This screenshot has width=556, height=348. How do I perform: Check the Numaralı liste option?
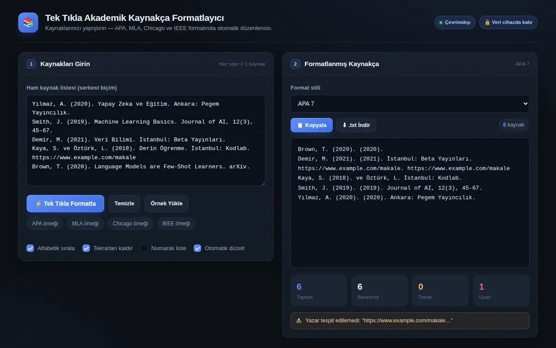144,248
